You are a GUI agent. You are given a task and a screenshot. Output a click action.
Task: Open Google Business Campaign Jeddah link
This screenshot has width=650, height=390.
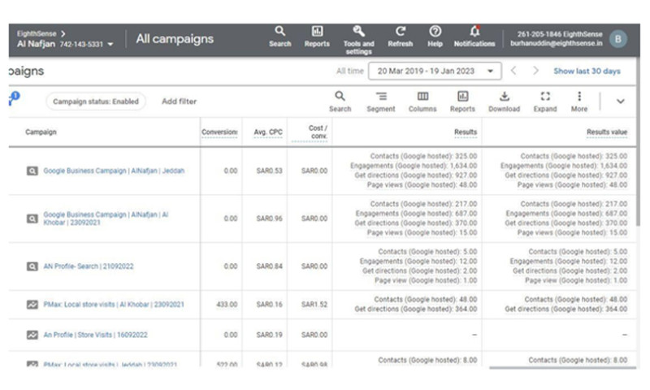tap(114, 171)
